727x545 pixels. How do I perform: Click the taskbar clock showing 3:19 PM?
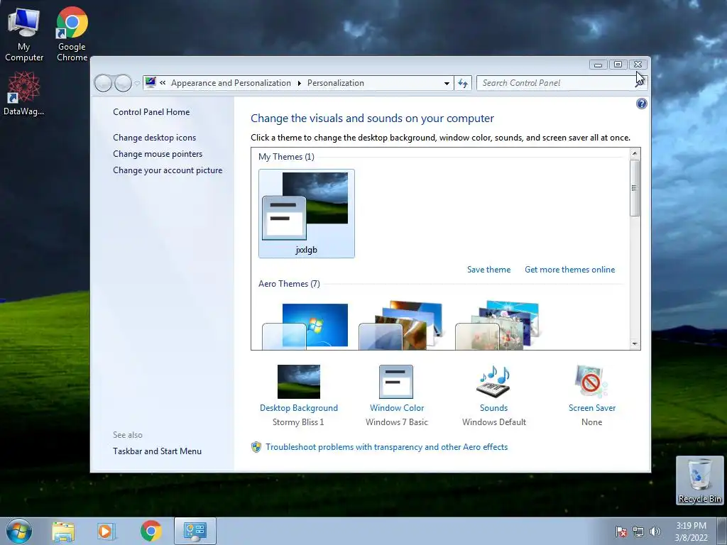click(x=692, y=532)
